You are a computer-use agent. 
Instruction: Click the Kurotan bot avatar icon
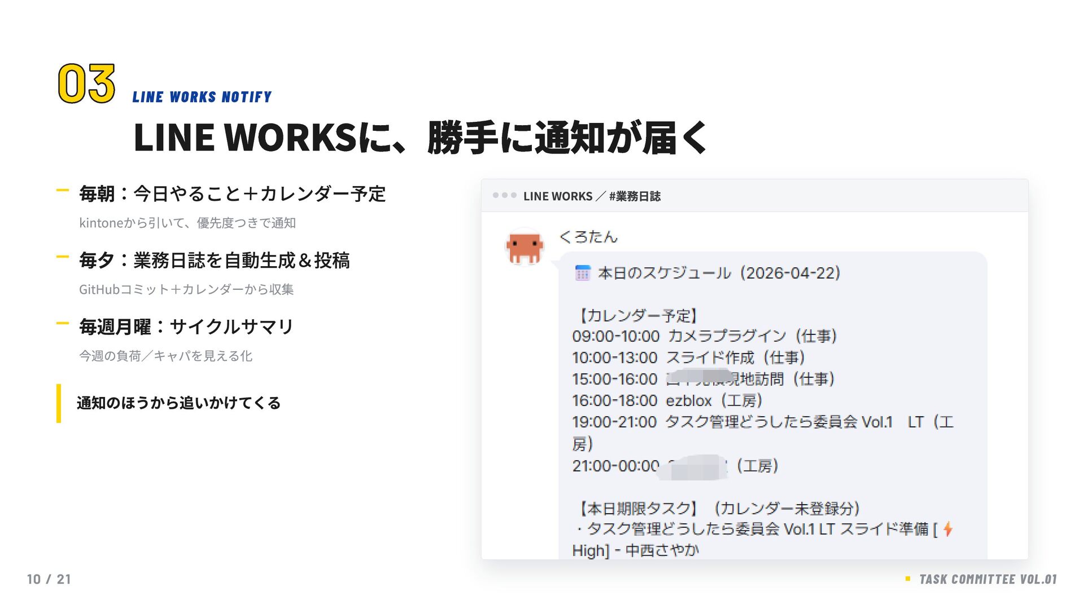click(x=524, y=248)
